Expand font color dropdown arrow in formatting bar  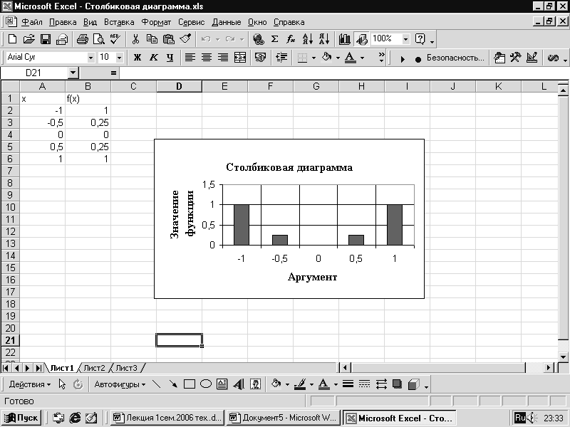(x=362, y=58)
